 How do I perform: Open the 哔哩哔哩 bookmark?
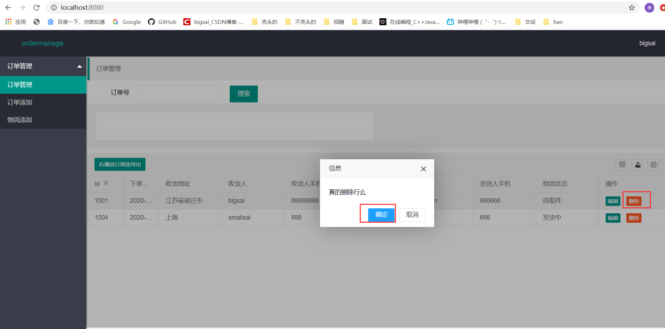476,22
